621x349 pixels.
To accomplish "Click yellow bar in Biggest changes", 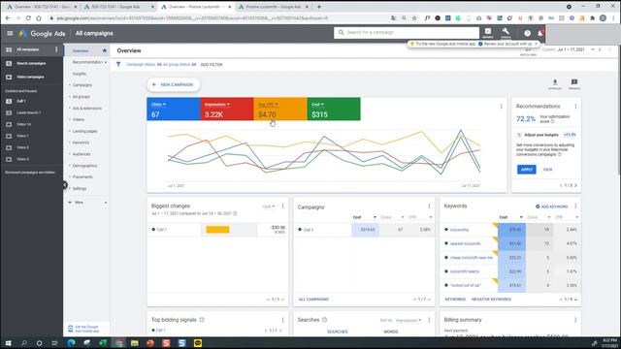I will click(217, 230).
